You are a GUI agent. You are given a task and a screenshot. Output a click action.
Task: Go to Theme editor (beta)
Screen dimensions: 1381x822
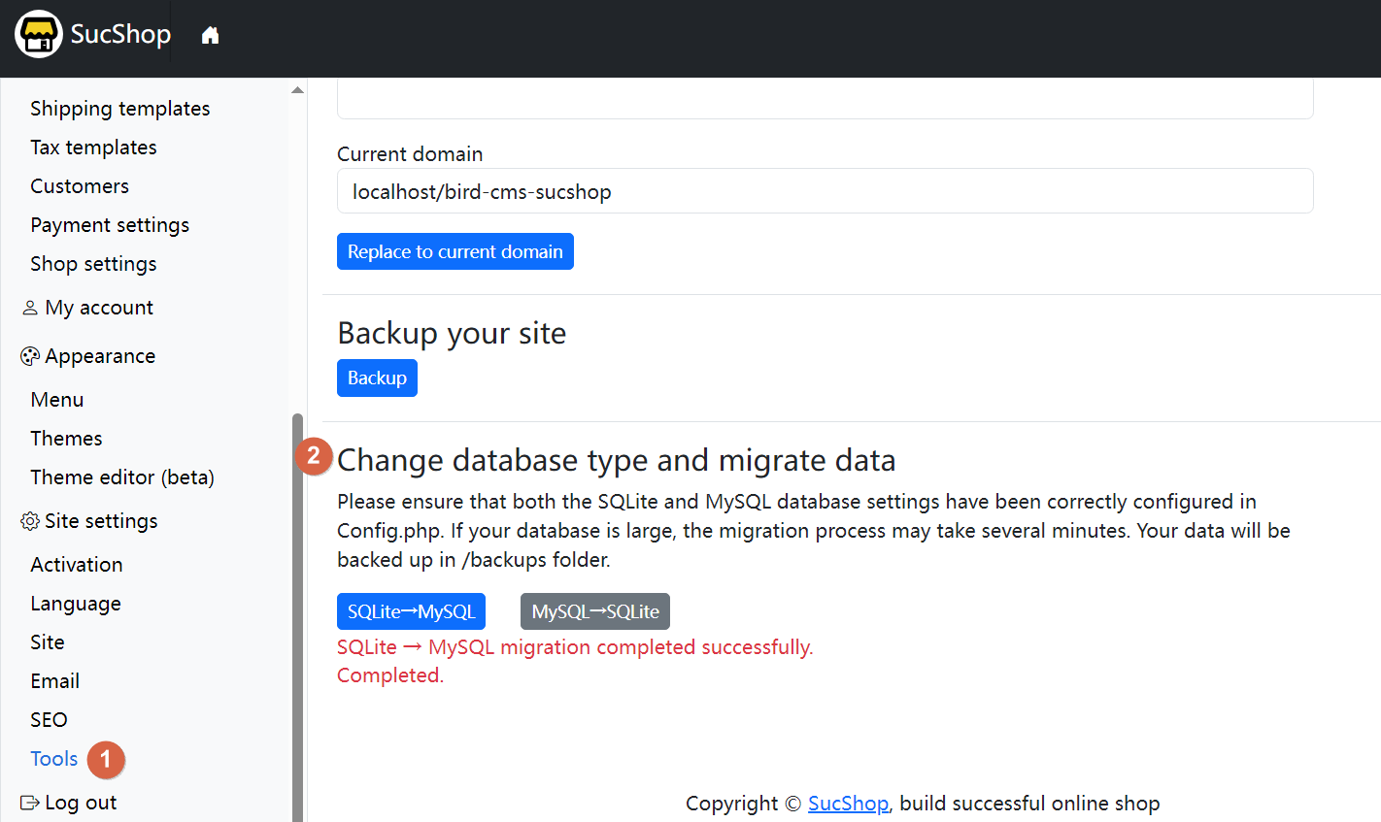click(x=122, y=477)
